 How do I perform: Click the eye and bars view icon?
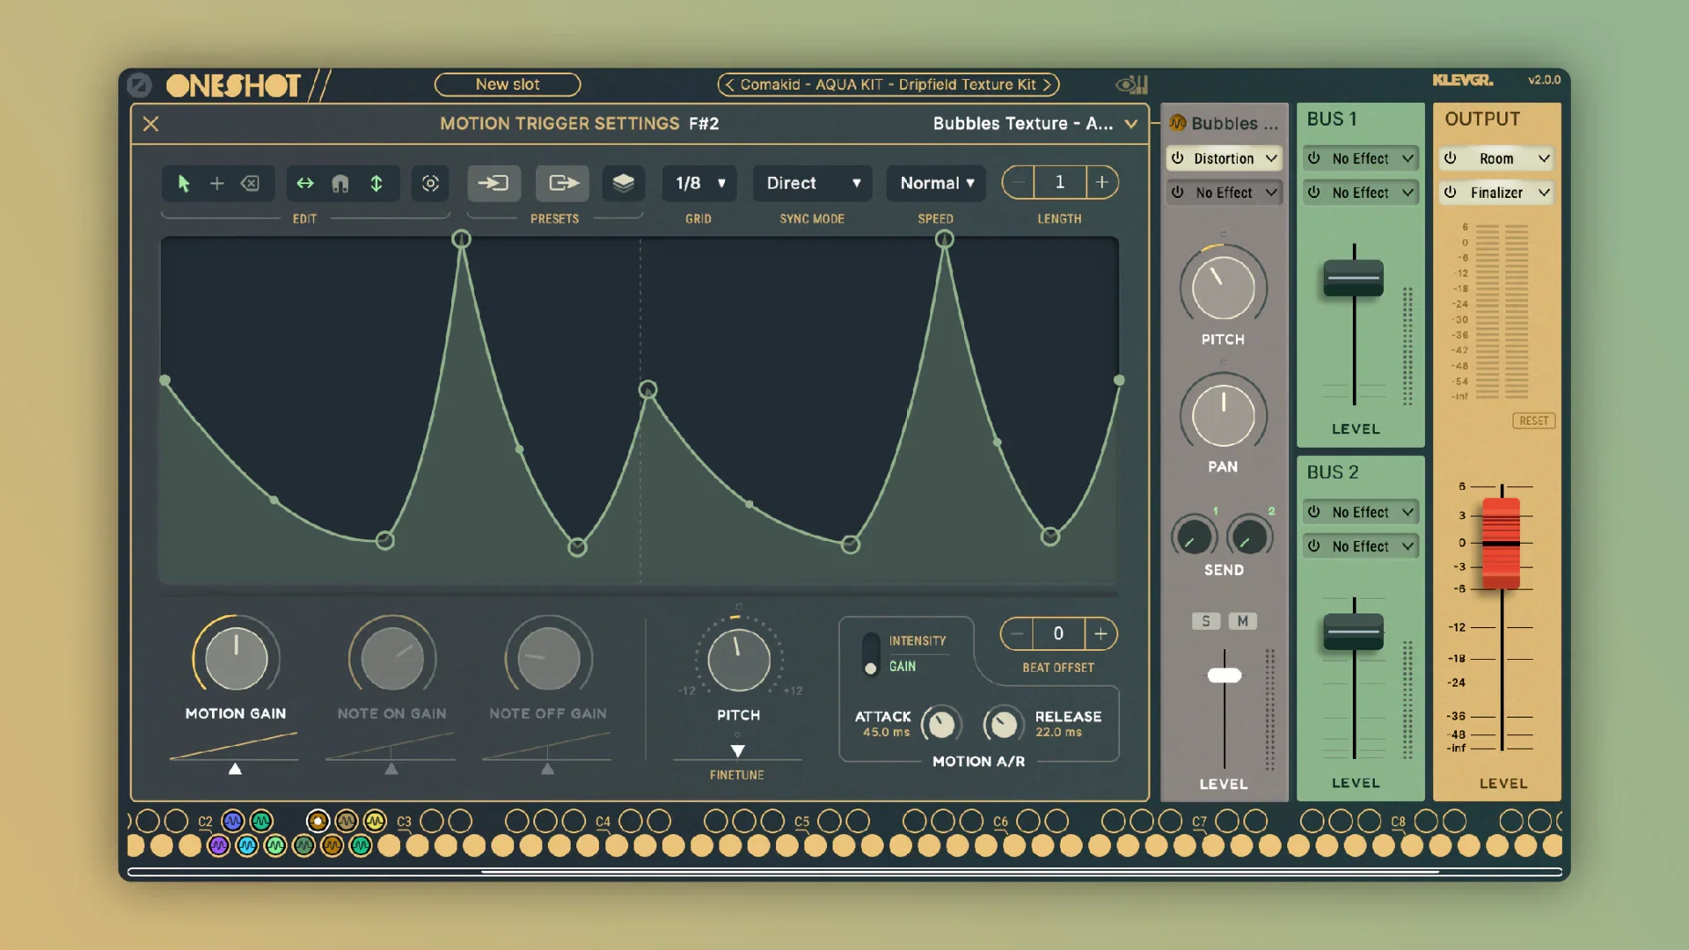point(1132,84)
